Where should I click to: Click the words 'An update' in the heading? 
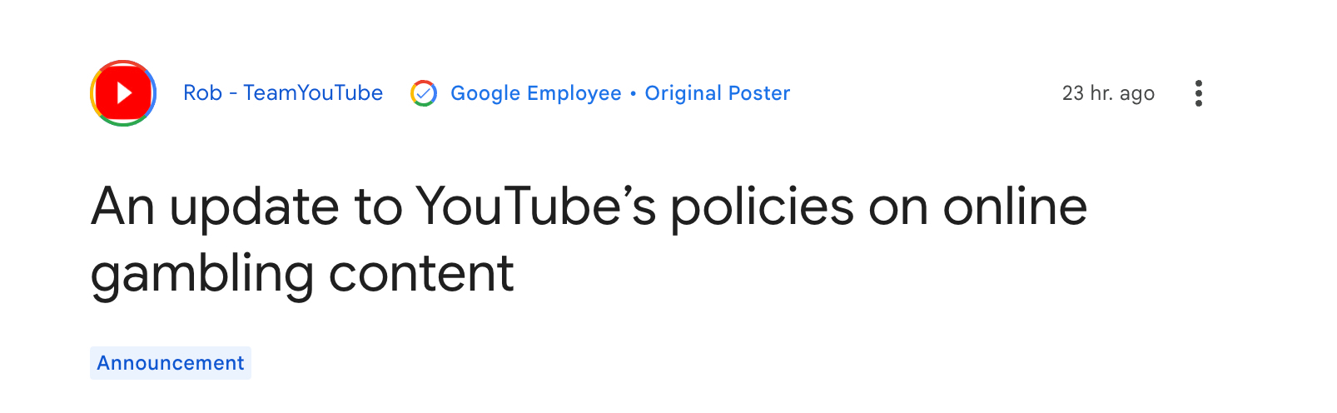pyautogui.click(x=215, y=208)
